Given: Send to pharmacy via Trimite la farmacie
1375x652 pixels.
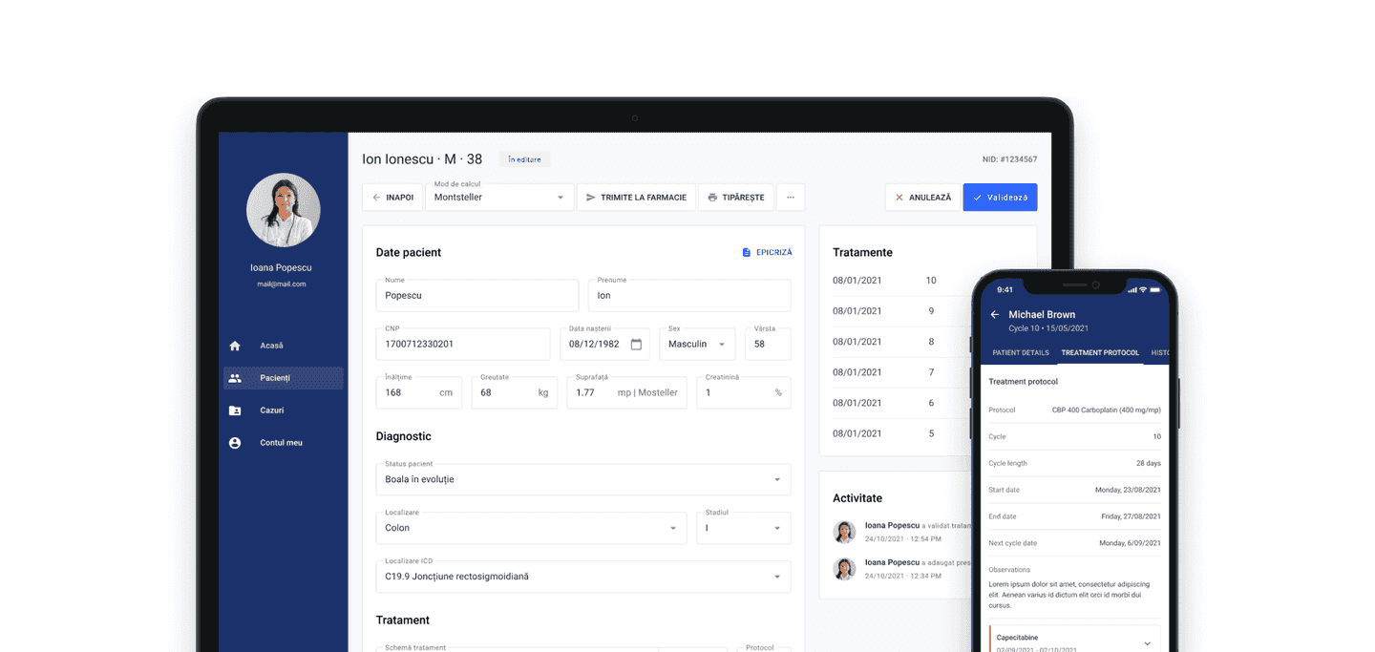Looking at the screenshot, I should [636, 198].
